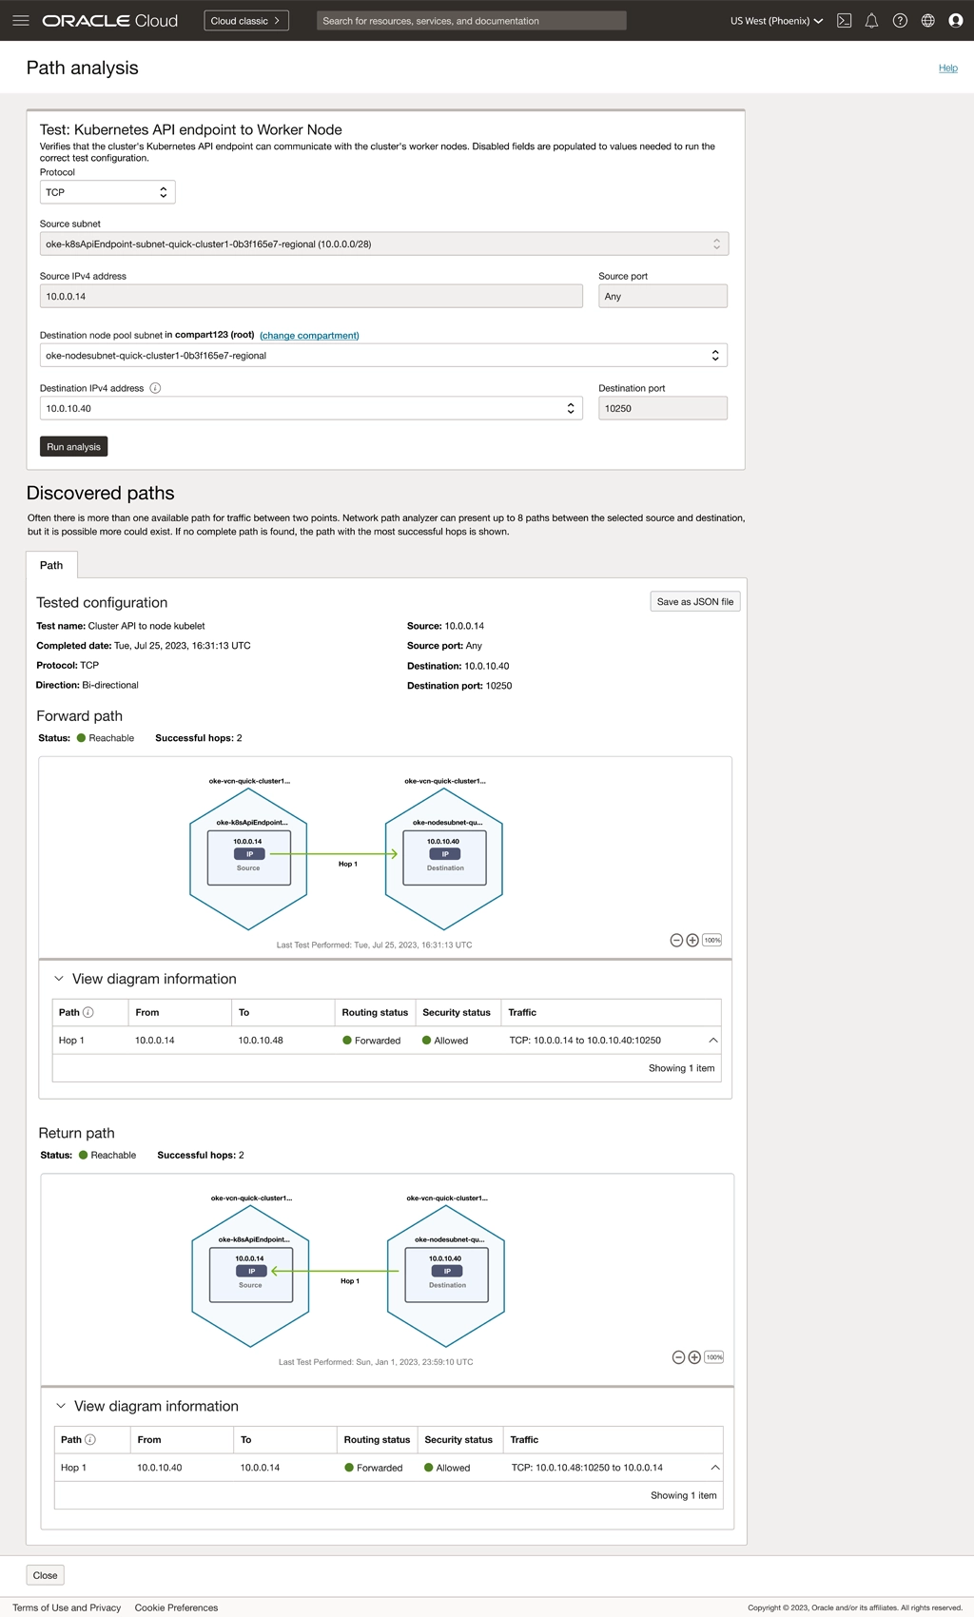Zoom out the Forward path diagram
The image size is (974, 1617).
tap(676, 940)
